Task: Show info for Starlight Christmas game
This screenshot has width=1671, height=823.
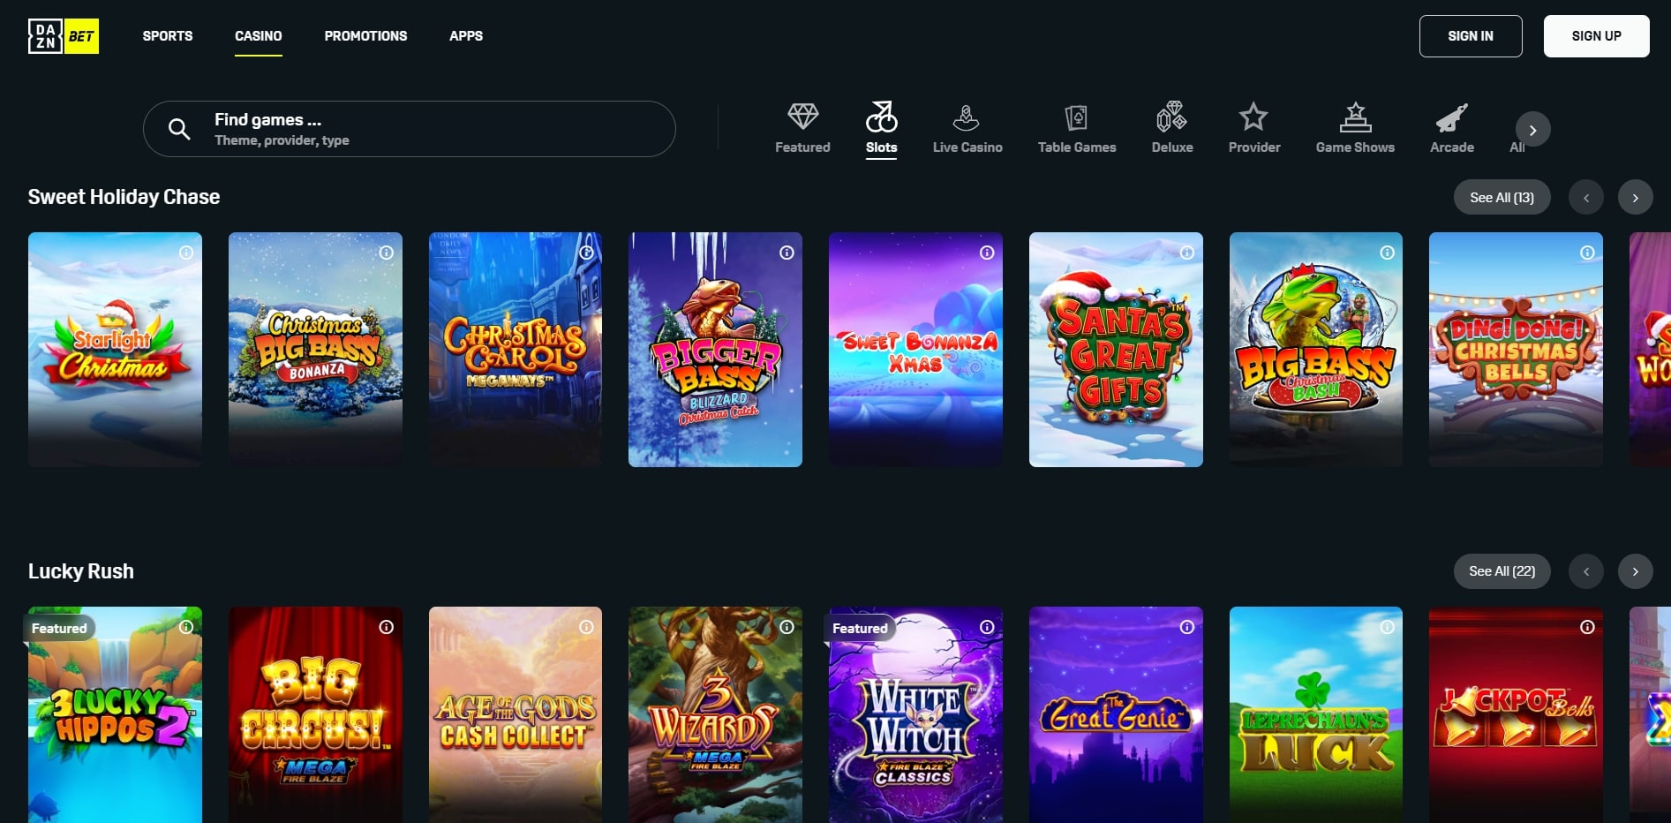Action: 186,253
